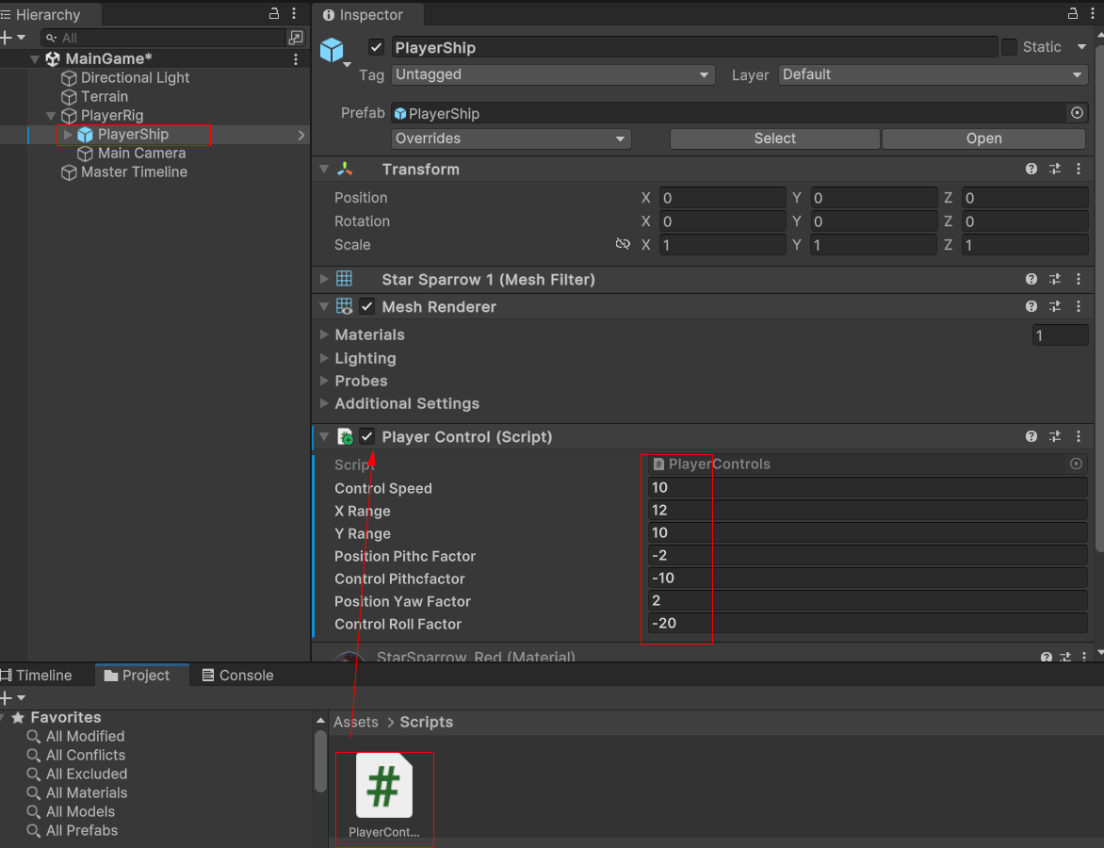Expand the Star Sparrow 1 Mesh Filter component

point(324,280)
